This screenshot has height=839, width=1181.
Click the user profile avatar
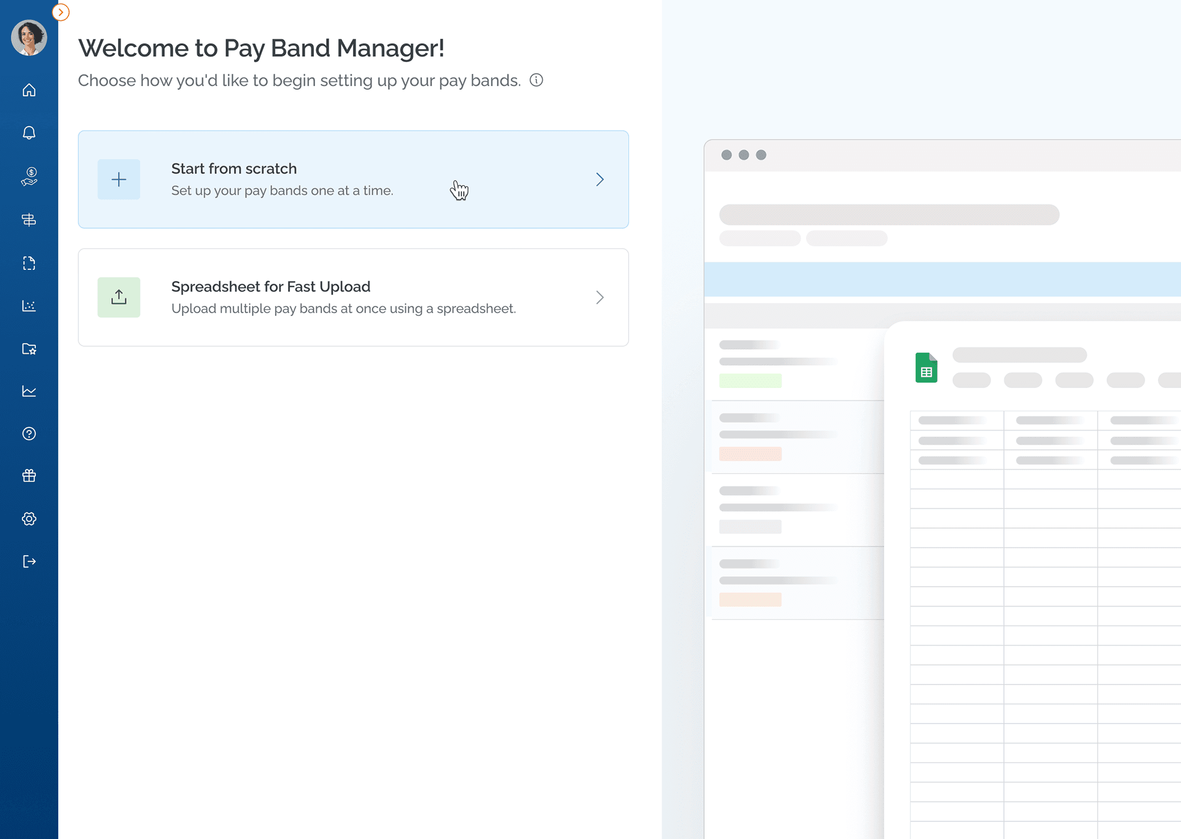pos(29,37)
